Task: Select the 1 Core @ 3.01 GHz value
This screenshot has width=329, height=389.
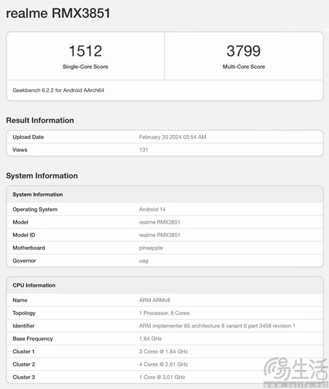Action: (x=163, y=377)
